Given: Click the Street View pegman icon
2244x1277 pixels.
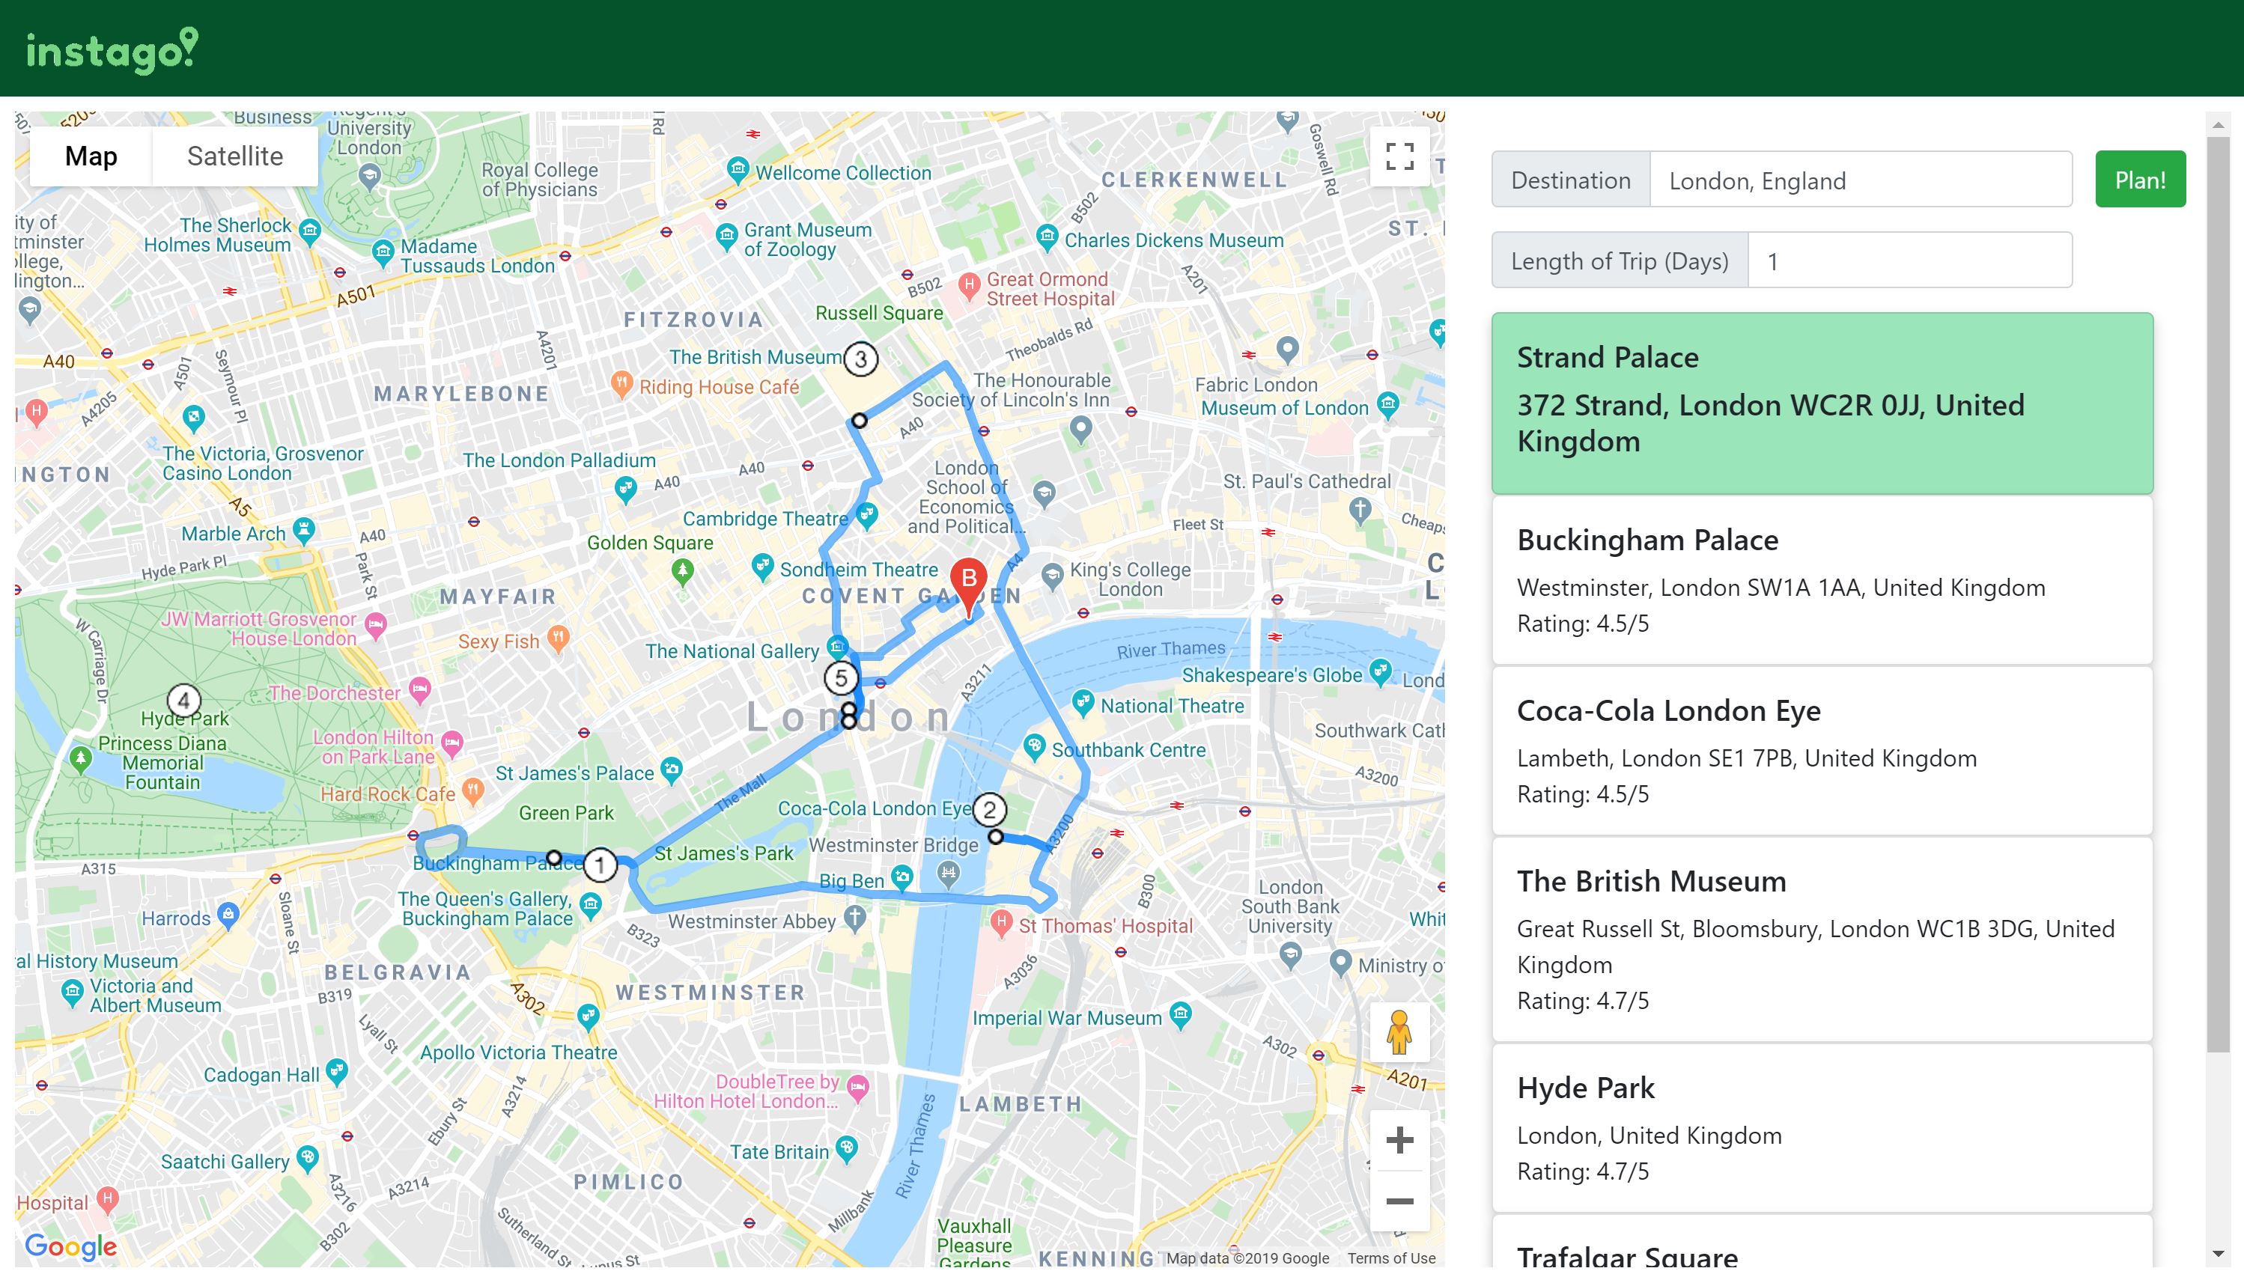Looking at the screenshot, I should click(1399, 1032).
